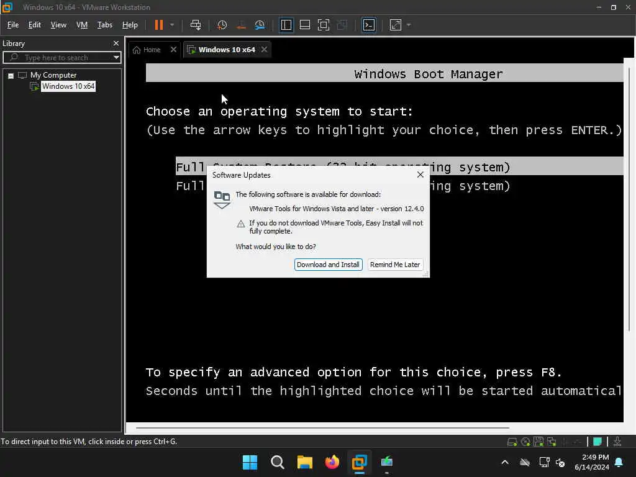
Task: Select Windows 10 x64 in the library tree
Action: pyautogui.click(x=68, y=86)
